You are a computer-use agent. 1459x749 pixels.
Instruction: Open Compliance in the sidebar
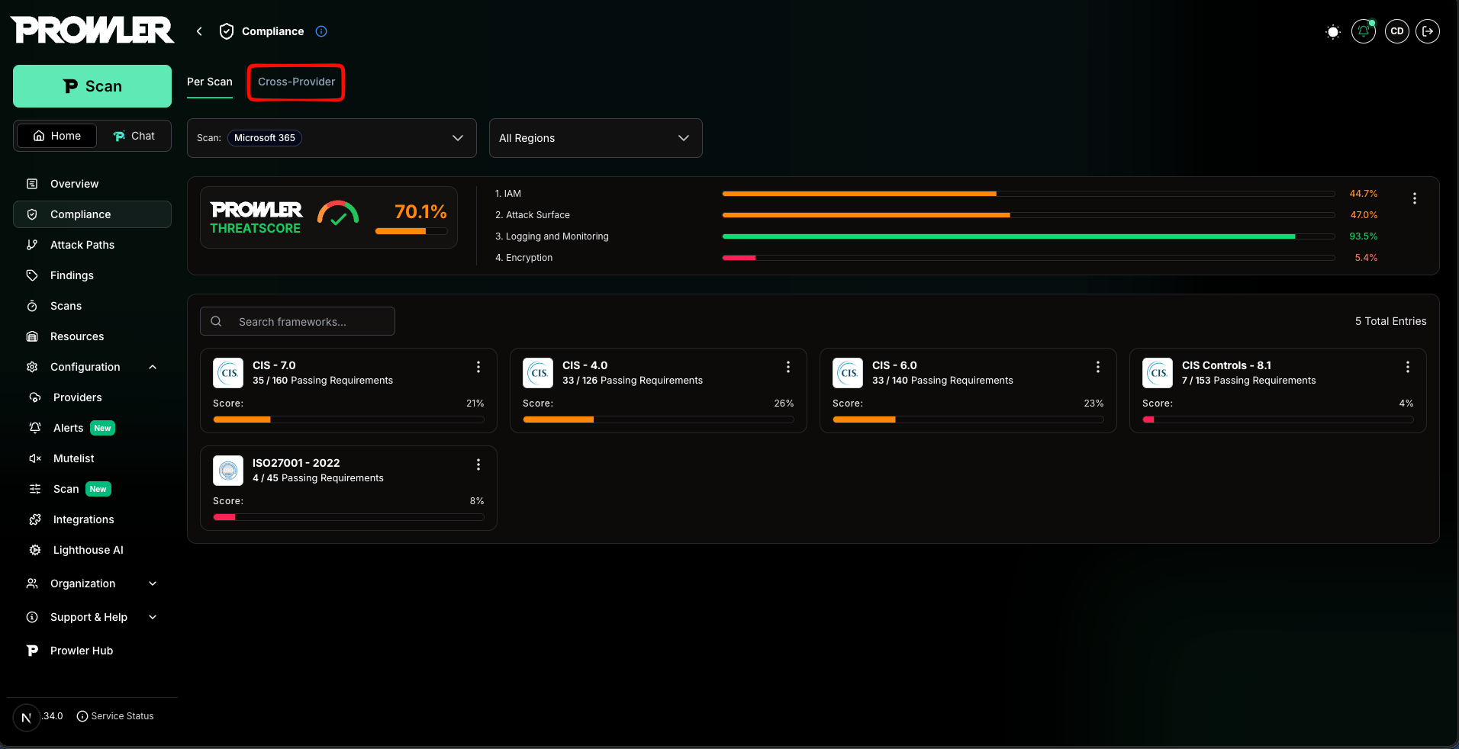92,214
